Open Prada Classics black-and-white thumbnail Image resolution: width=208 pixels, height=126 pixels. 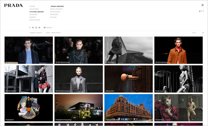point(178,79)
